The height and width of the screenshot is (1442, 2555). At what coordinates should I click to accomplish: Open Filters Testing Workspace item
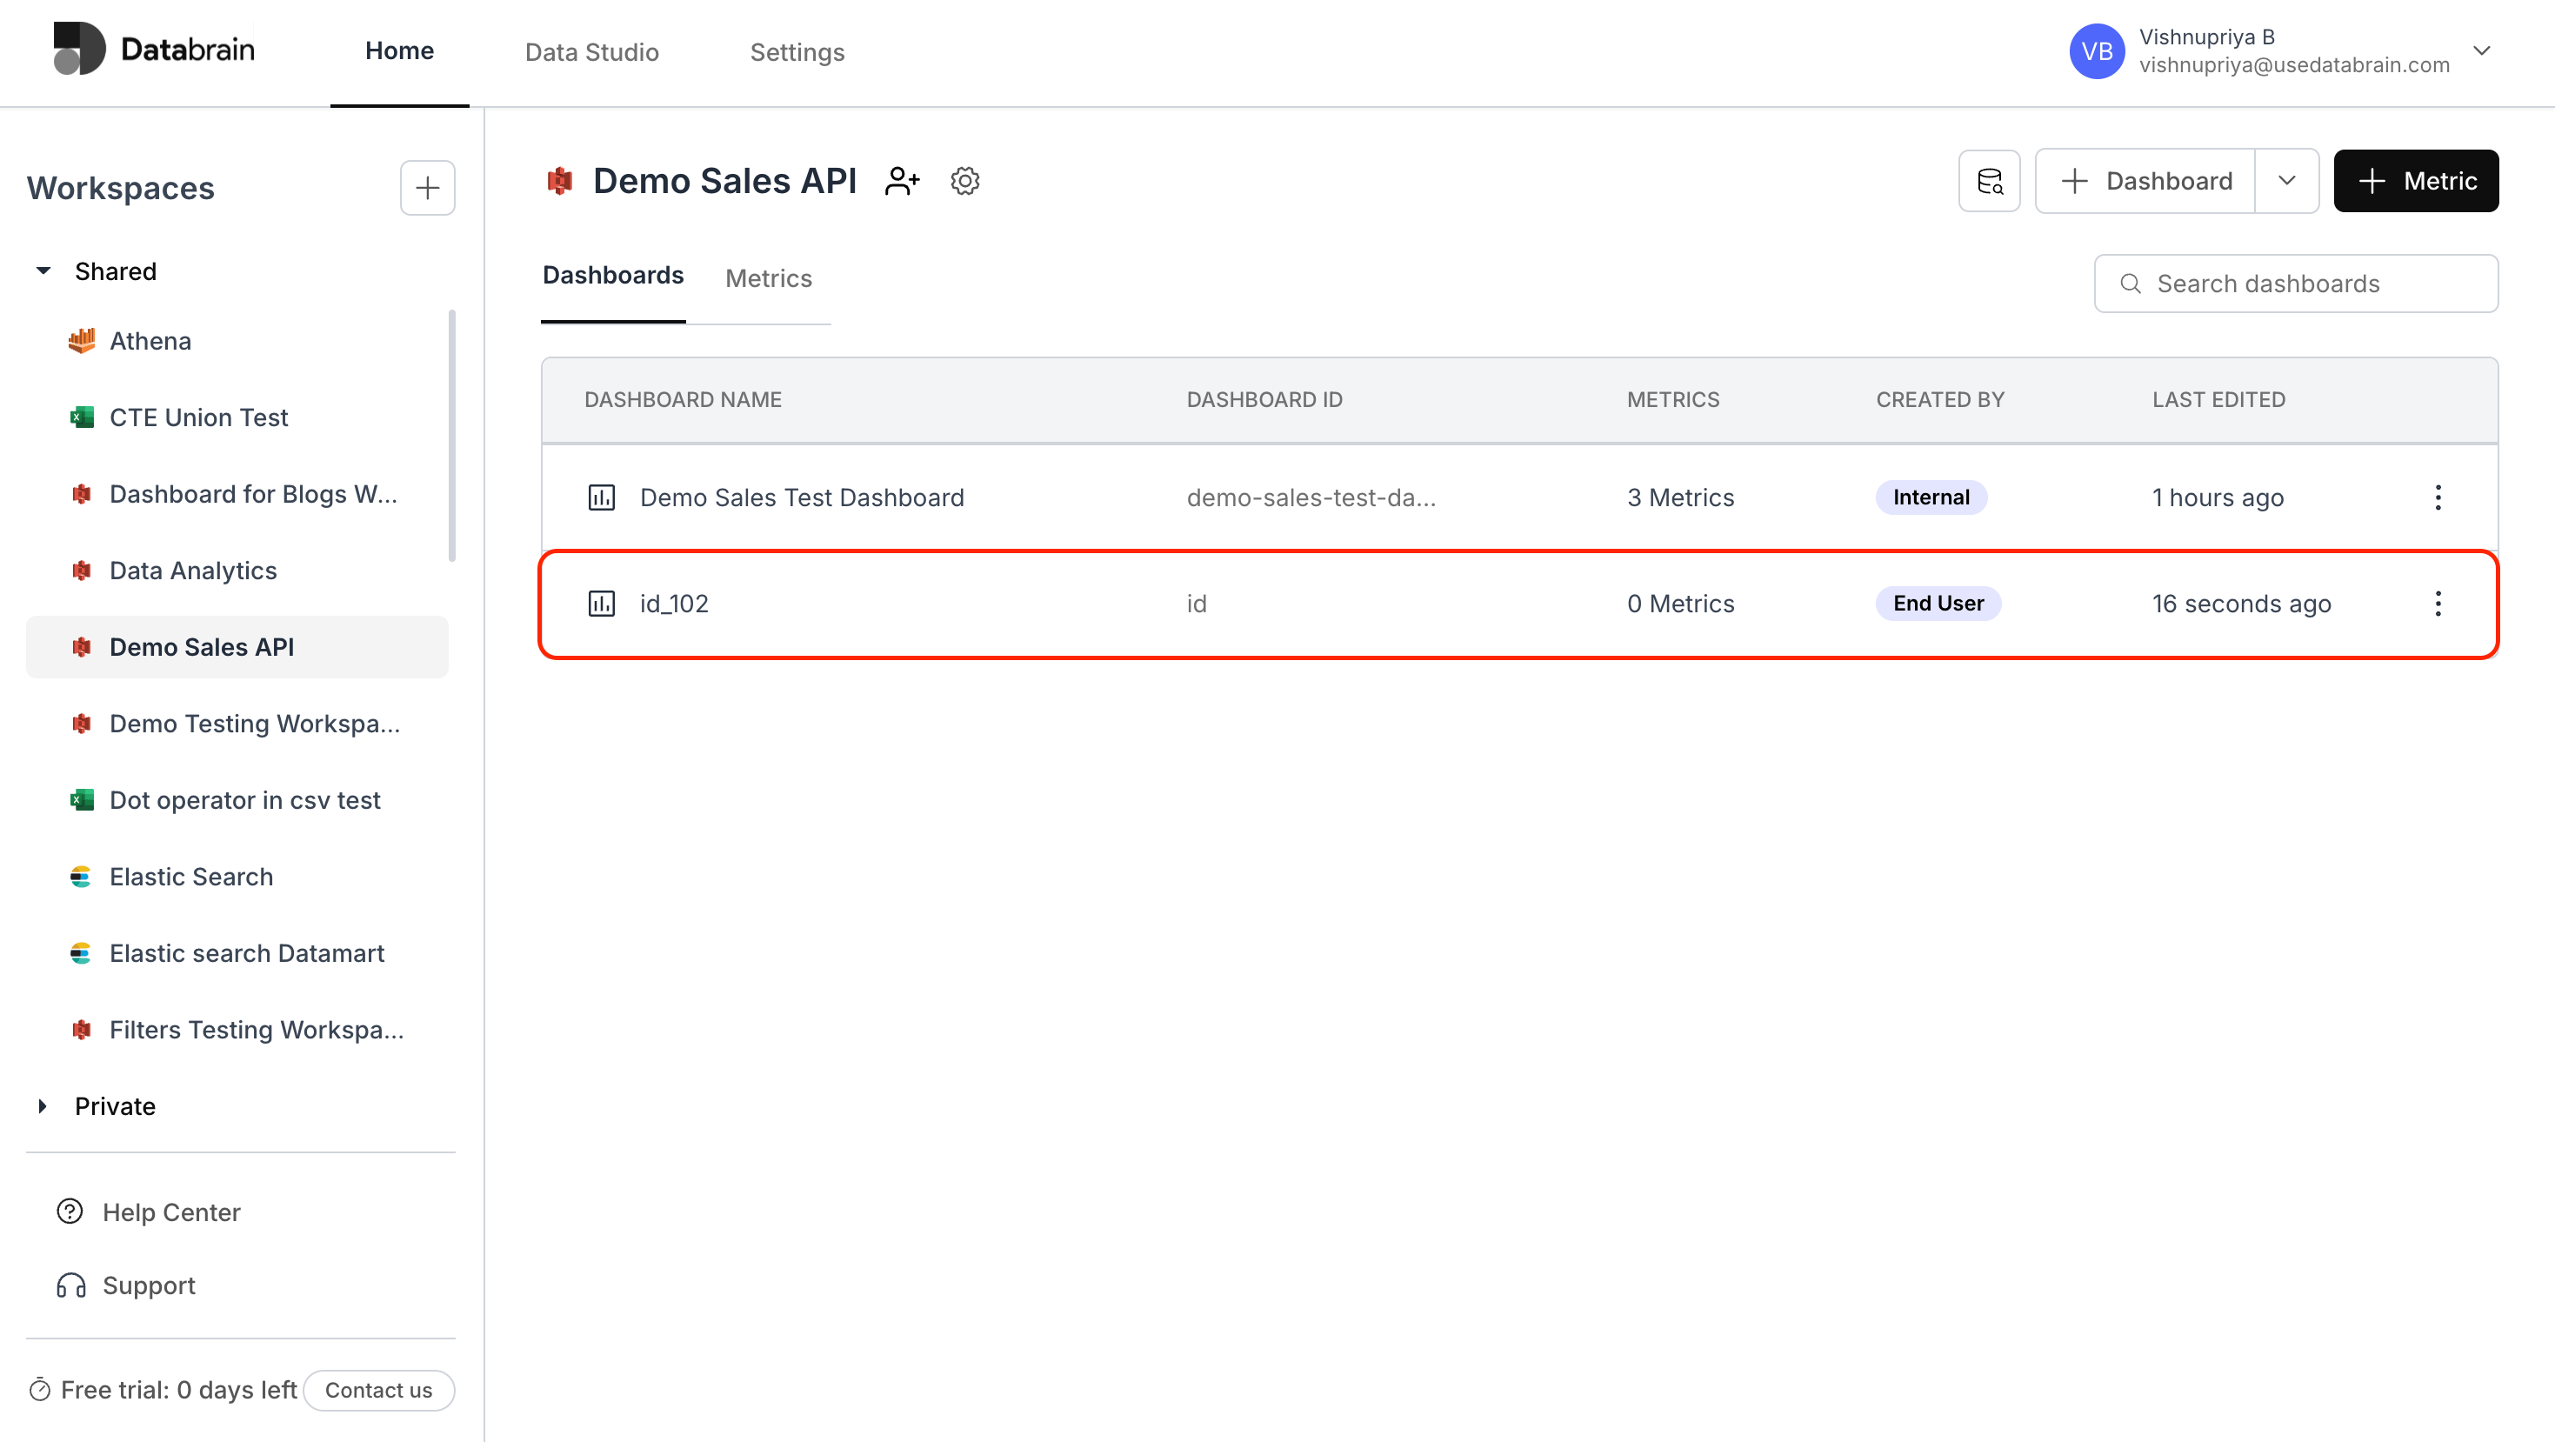(x=257, y=1030)
